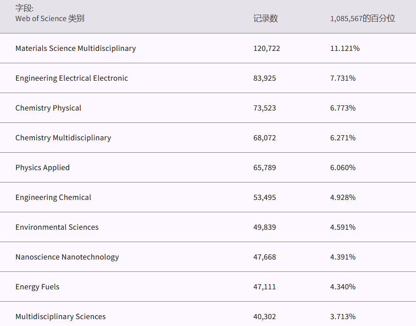Click the 3.713% percentage value
This screenshot has width=416, height=326.
pyautogui.click(x=343, y=316)
